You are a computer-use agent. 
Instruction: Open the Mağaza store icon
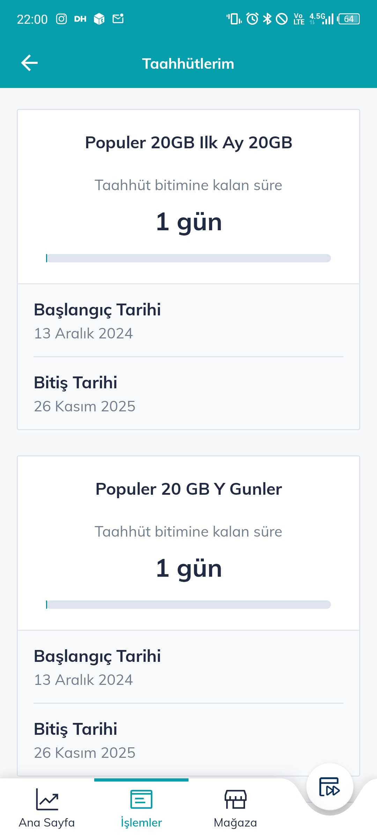[x=236, y=799]
